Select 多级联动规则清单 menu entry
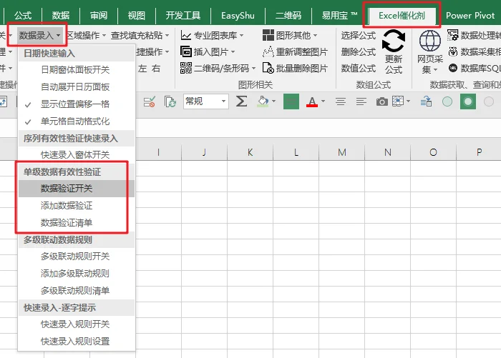501x358 pixels. coord(77,290)
